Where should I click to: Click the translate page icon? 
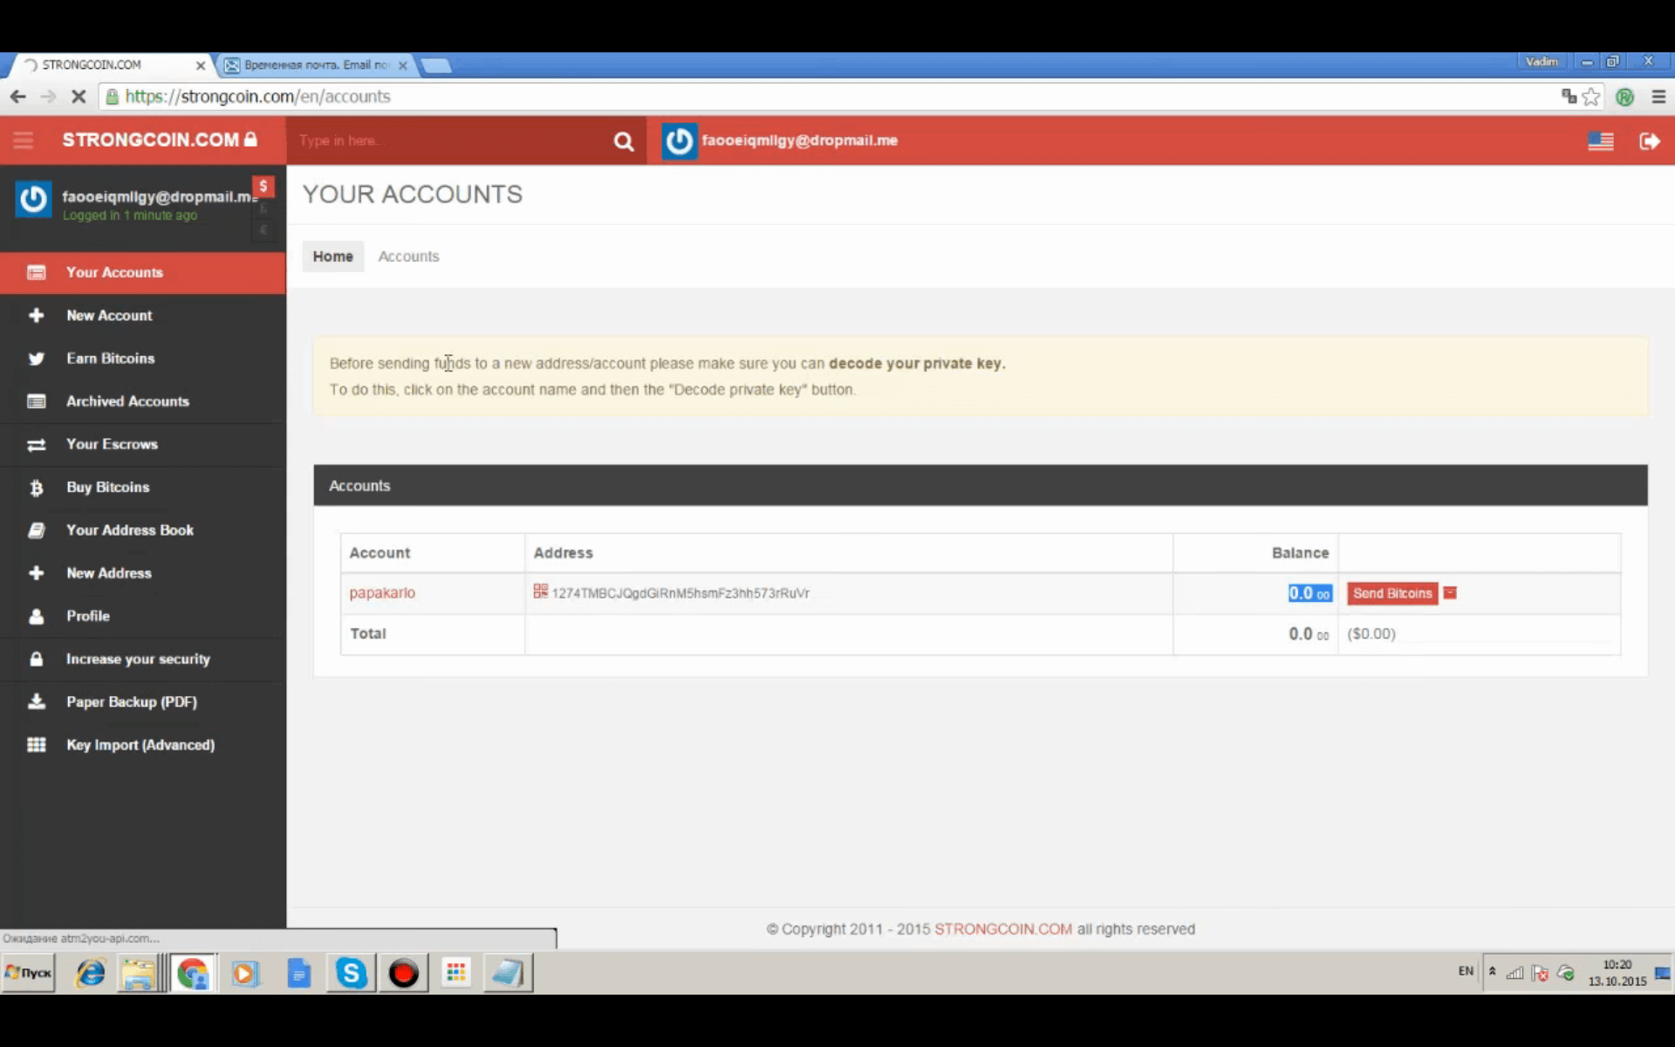[1569, 97]
